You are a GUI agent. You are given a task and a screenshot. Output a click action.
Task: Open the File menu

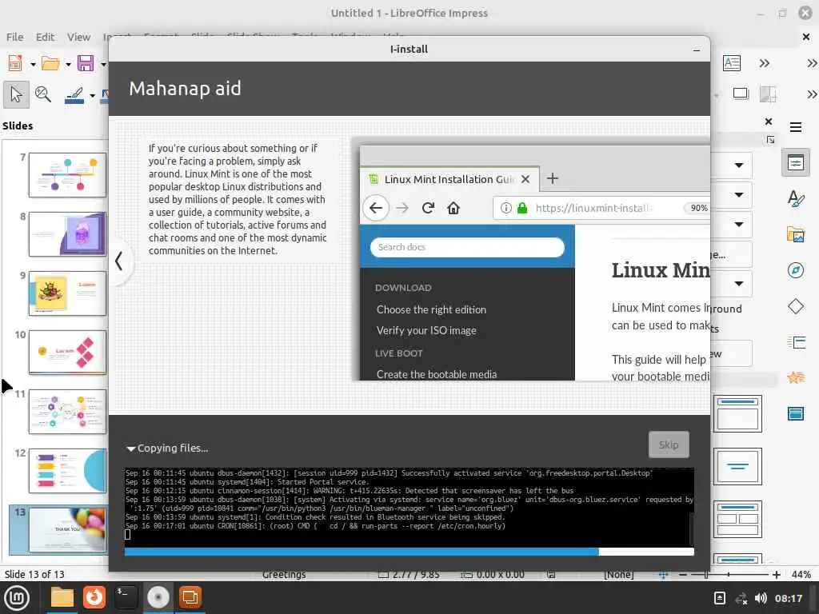click(14, 37)
